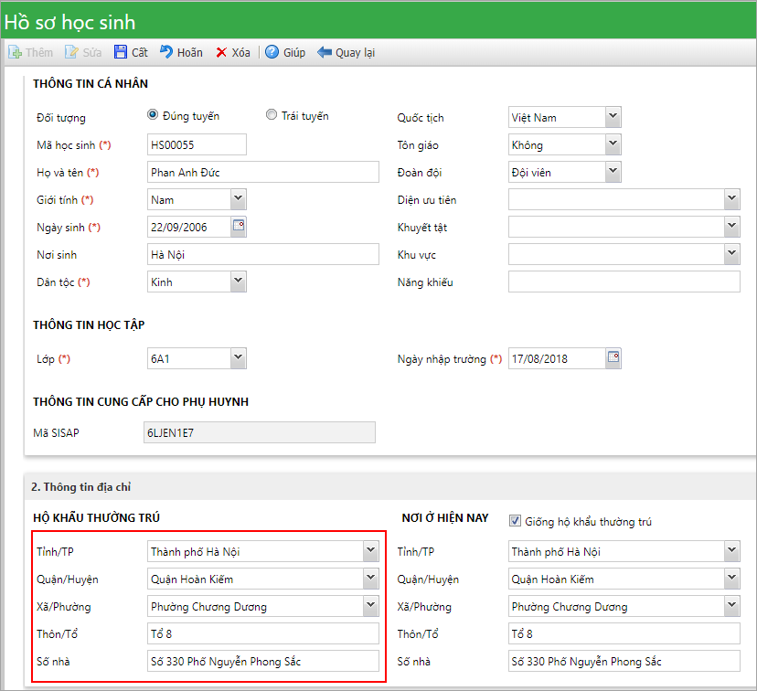This screenshot has width=757, height=691.
Task: Open the Giới tính dropdown
Action: [238, 199]
